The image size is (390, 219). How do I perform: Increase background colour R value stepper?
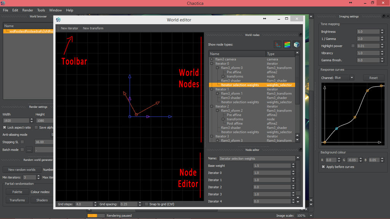click(x=339, y=159)
